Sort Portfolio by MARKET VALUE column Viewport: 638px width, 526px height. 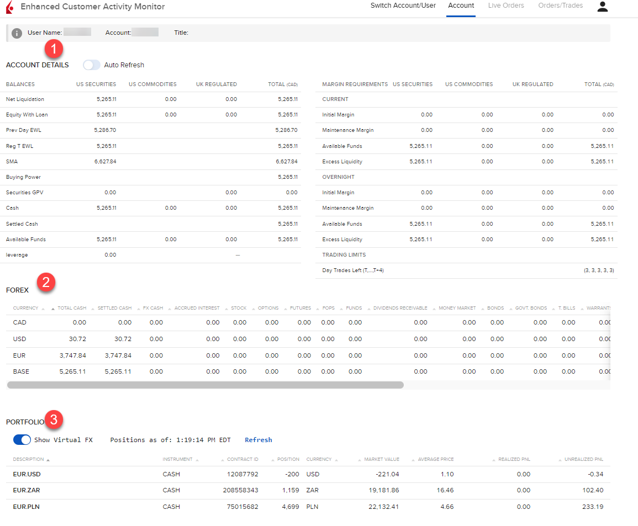coord(381,459)
